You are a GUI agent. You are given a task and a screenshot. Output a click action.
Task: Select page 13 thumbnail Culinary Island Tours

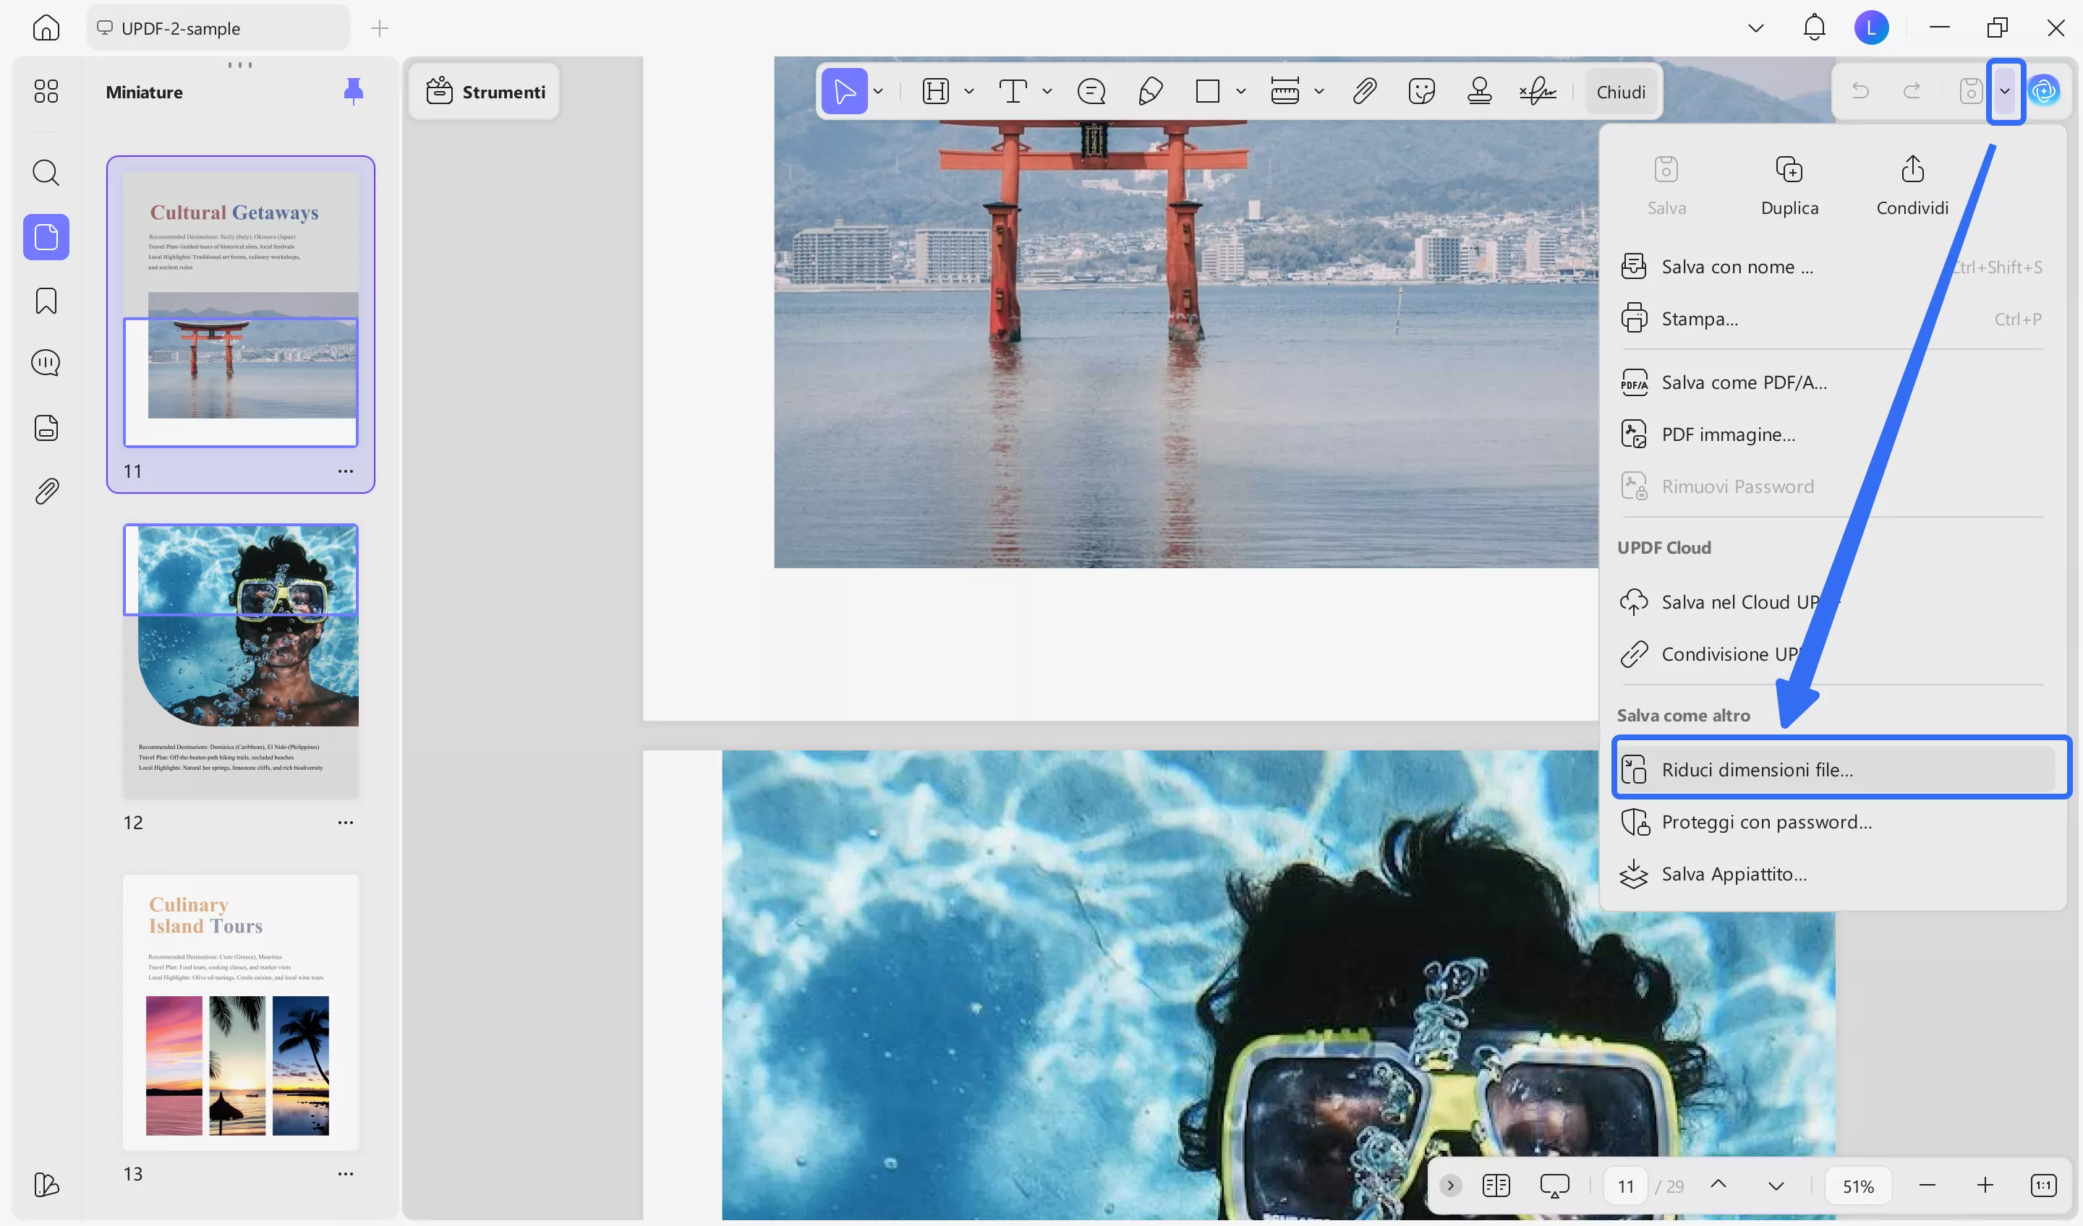[x=241, y=1011]
